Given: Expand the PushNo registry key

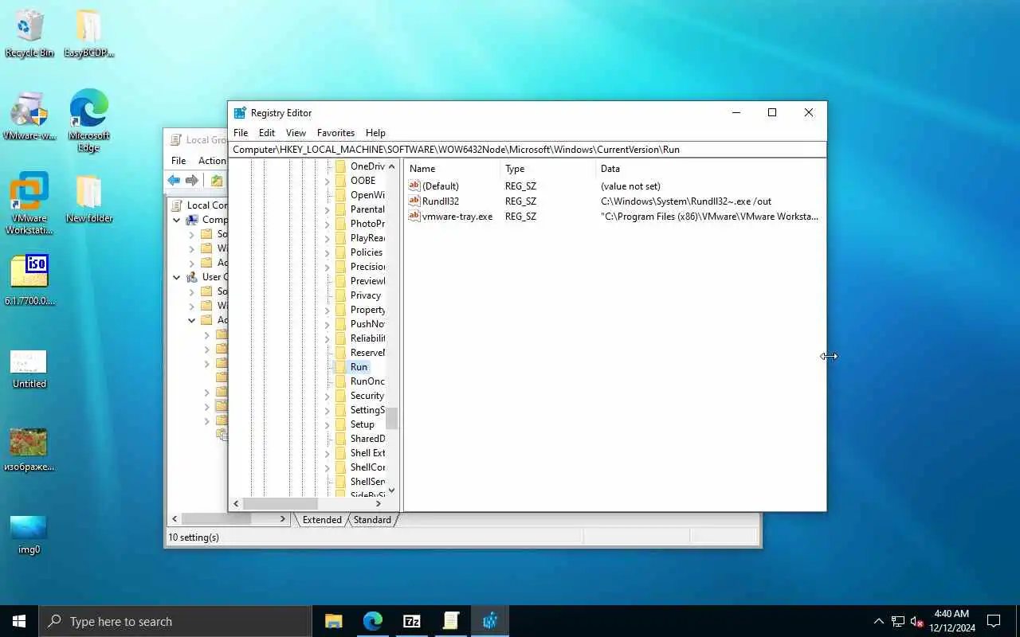Looking at the screenshot, I should pyautogui.click(x=327, y=324).
